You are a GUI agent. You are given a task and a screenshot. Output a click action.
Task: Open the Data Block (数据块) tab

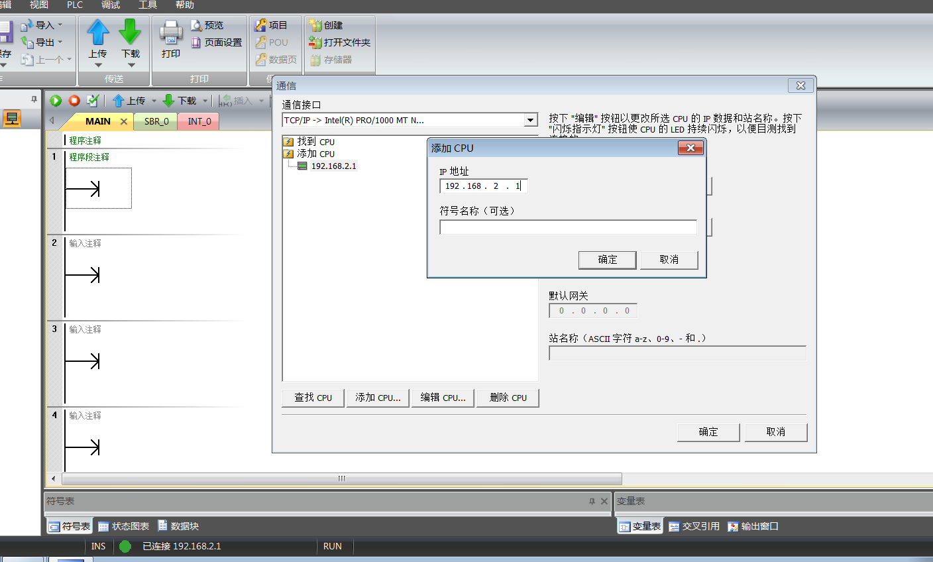(x=178, y=526)
